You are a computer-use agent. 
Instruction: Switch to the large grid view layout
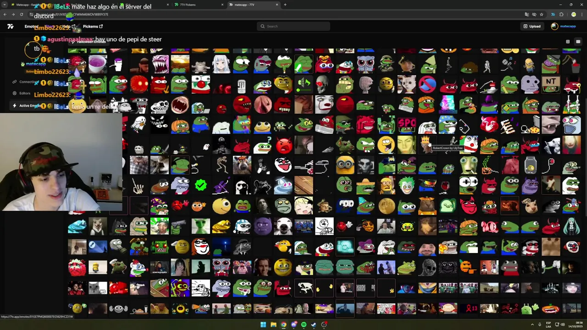point(568,42)
